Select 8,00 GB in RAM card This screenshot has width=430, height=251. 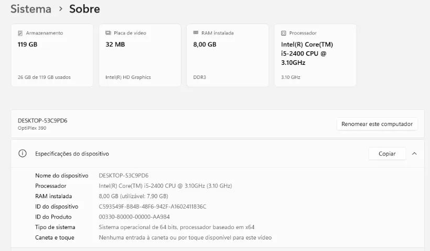pyautogui.click(x=205, y=44)
